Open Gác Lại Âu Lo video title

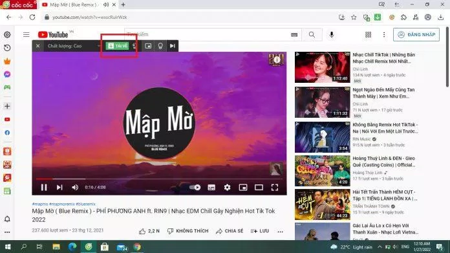(x=385, y=229)
